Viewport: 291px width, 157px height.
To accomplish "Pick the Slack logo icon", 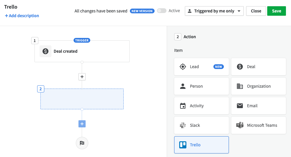I will tap(183, 125).
